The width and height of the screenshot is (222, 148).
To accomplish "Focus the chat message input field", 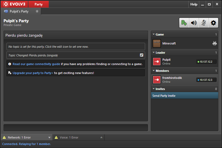I will tap(76, 128).
